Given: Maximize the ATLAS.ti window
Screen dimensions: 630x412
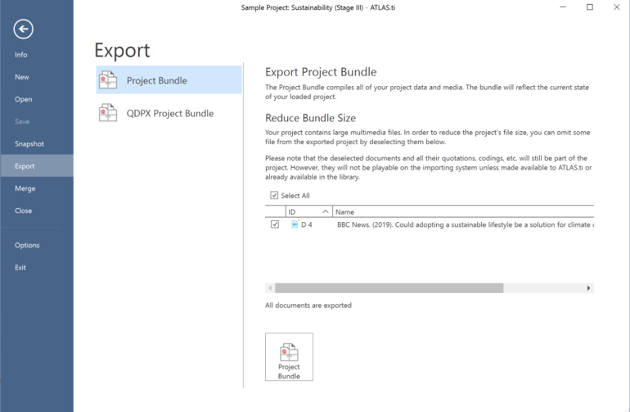Looking at the screenshot, I should (x=590, y=7).
